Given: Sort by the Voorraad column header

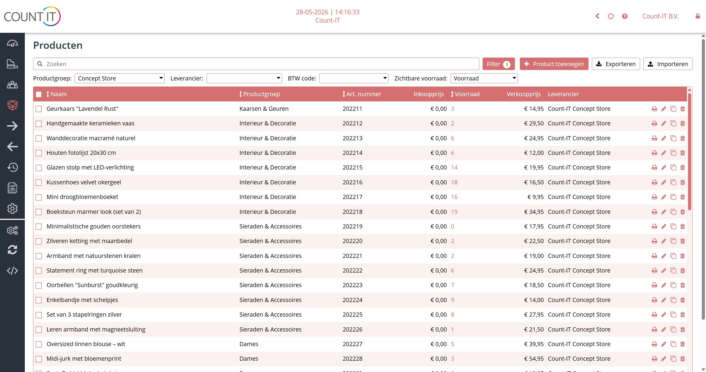Looking at the screenshot, I should tap(465, 94).
